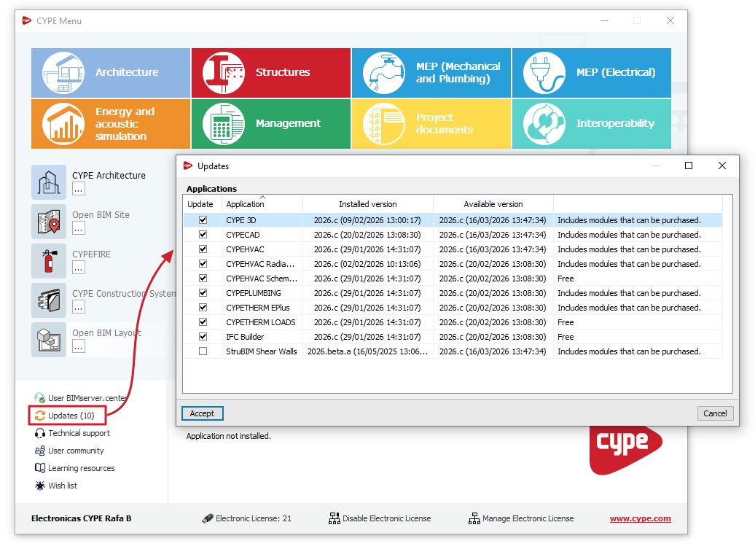The height and width of the screenshot is (549, 755).
Task: Click the Update column header
Action: pyautogui.click(x=203, y=204)
